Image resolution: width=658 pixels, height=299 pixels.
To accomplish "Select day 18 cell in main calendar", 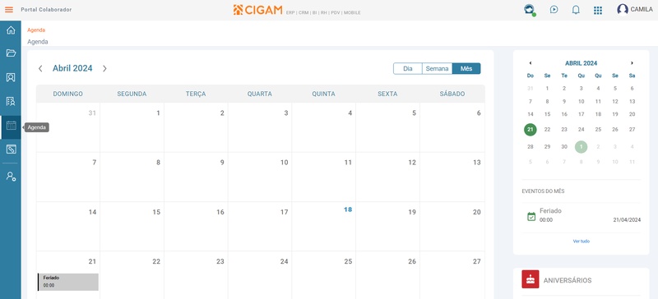I will 324,227.
